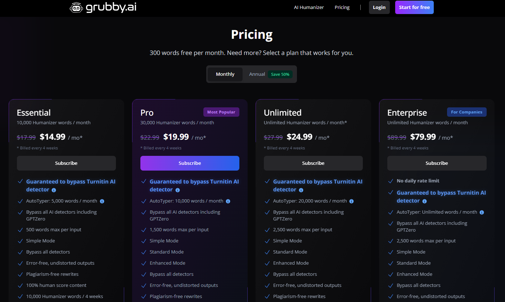Click 'Standard Mode' in Enterprise card

414,263
